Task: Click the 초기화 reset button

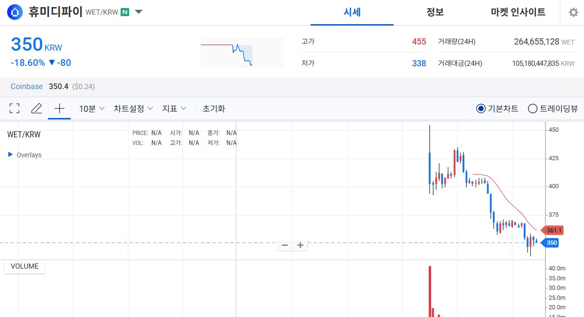Action: click(214, 109)
